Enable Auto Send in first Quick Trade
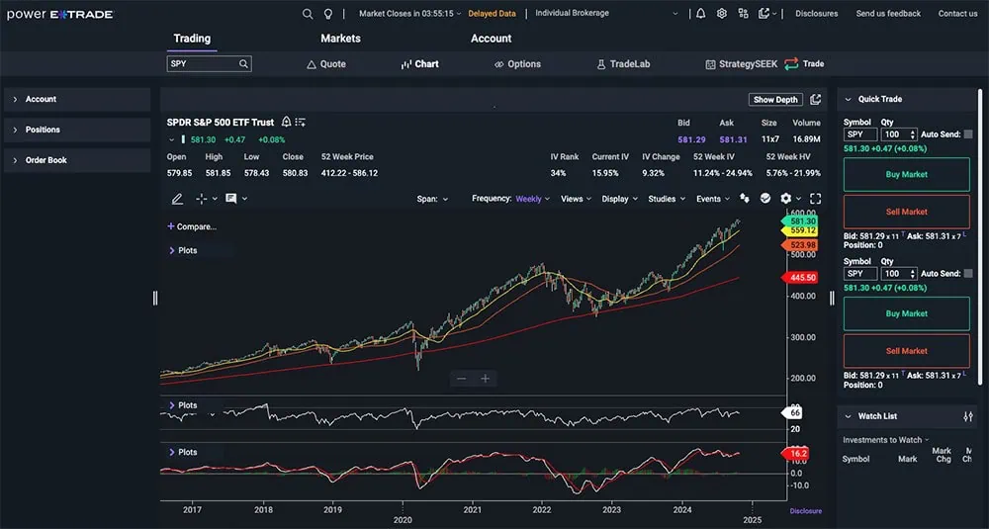This screenshot has height=529, width=989. coord(968,134)
